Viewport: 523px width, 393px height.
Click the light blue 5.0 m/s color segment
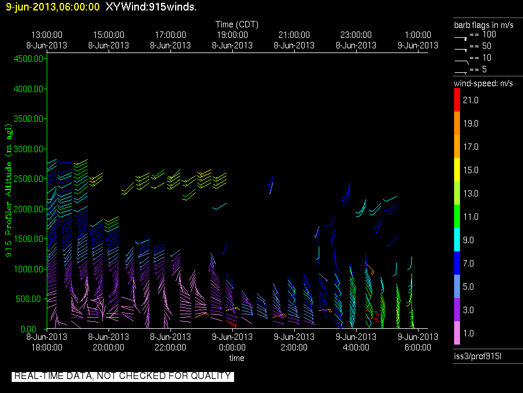point(457,286)
